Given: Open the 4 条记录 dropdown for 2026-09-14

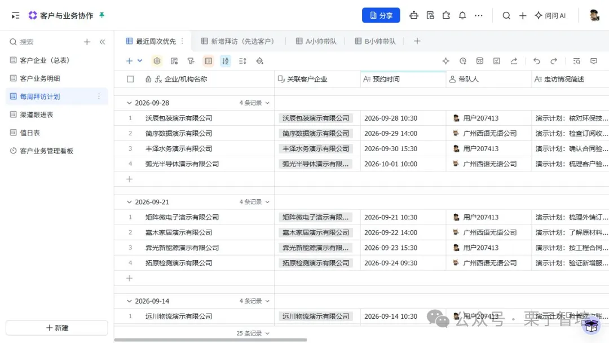Looking at the screenshot, I should tap(254, 301).
